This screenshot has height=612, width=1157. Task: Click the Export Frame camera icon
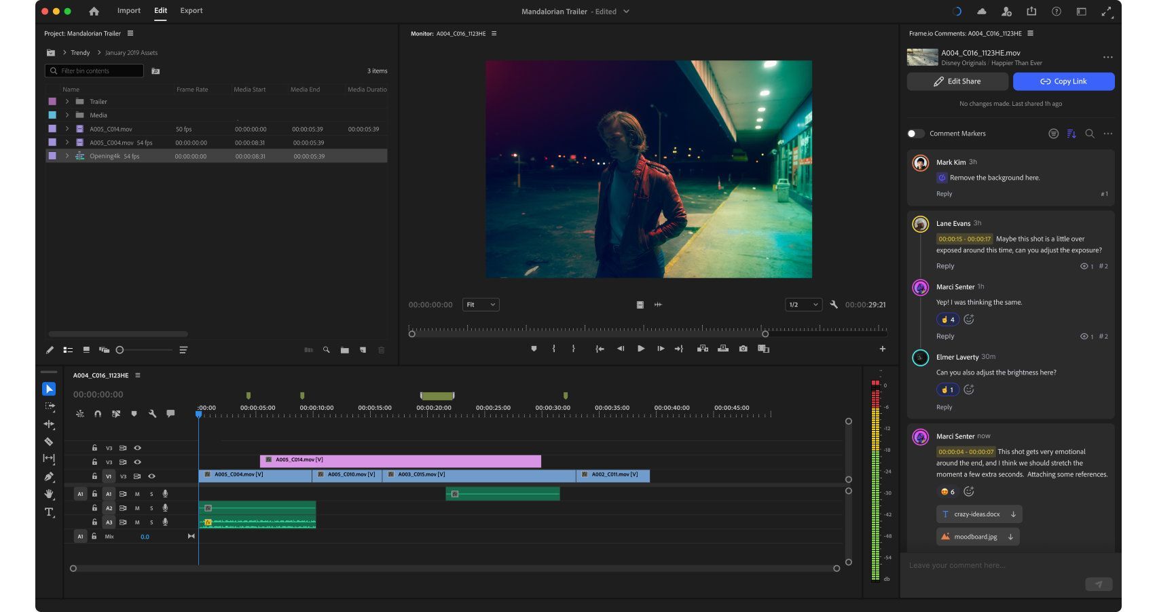point(743,349)
